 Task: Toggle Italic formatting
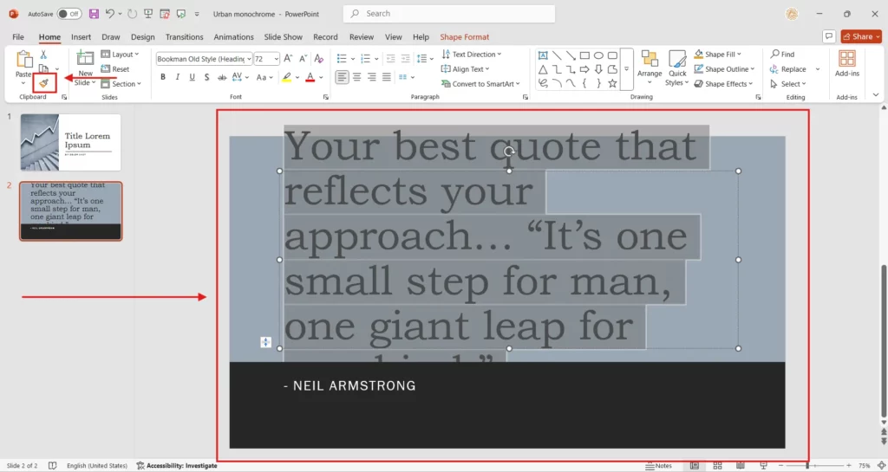[x=178, y=77]
